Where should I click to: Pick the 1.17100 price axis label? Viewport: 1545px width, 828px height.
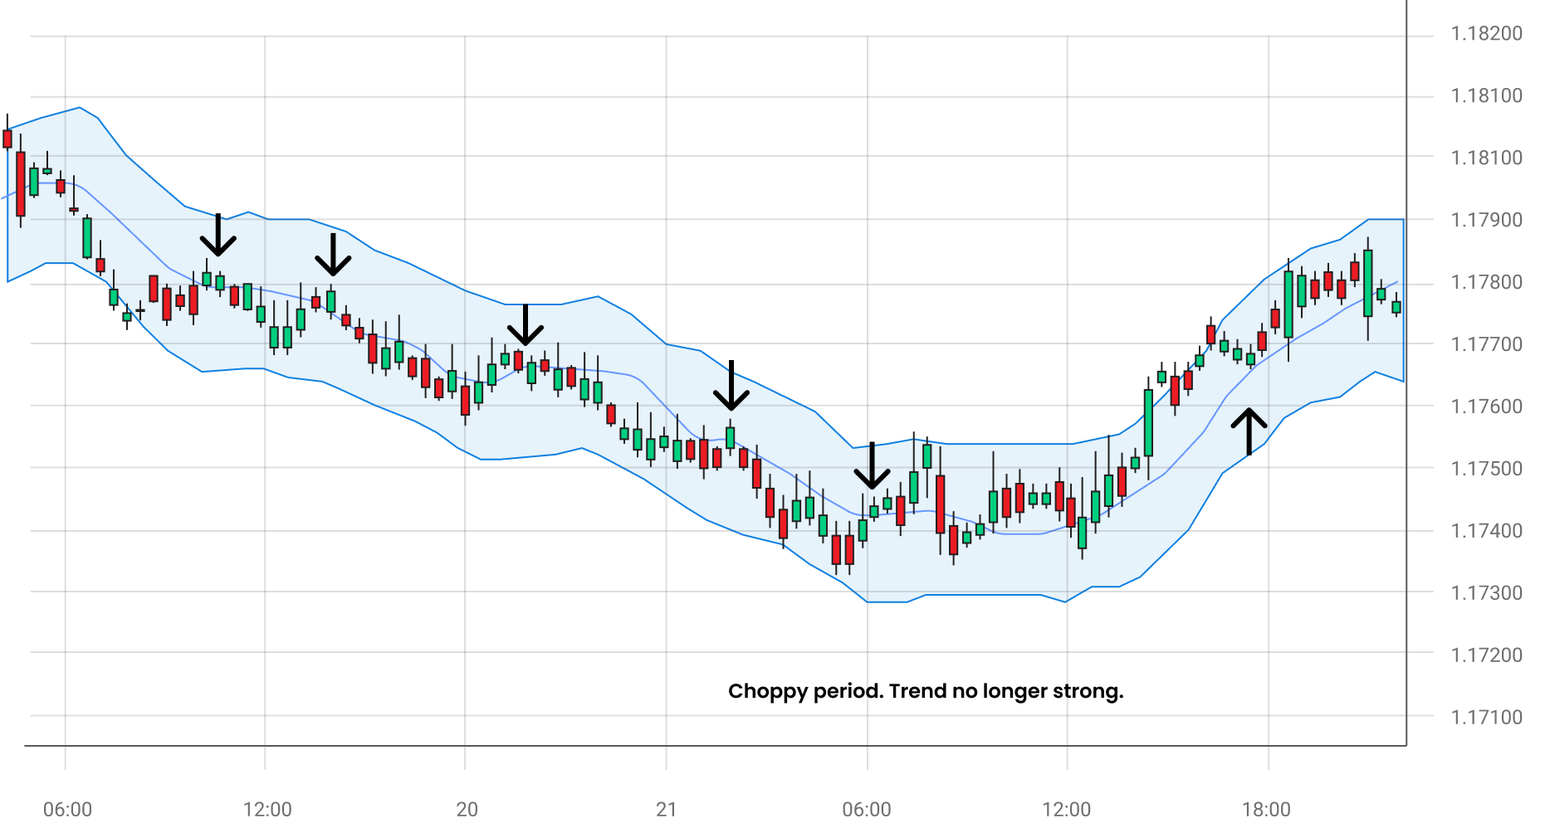tap(1486, 718)
